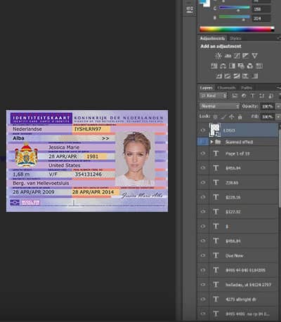Enable lock position for the layer

tap(232, 116)
